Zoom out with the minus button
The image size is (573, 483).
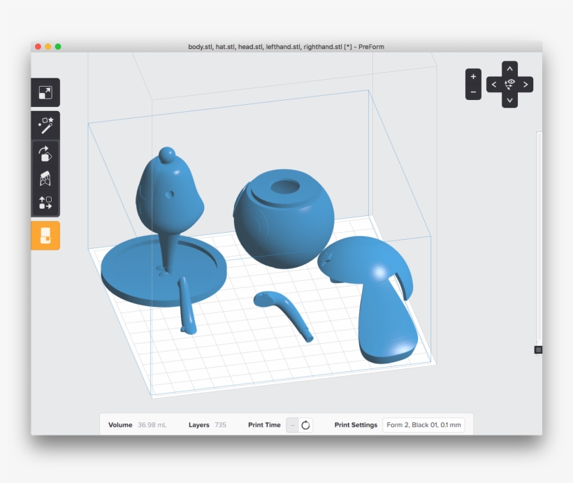click(474, 91)
